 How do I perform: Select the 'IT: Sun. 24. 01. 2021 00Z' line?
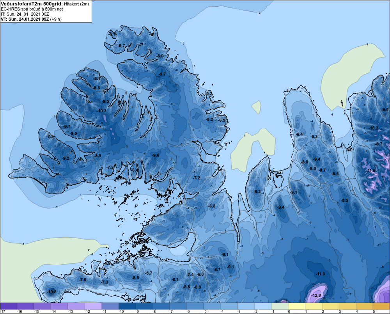[25, 14]
